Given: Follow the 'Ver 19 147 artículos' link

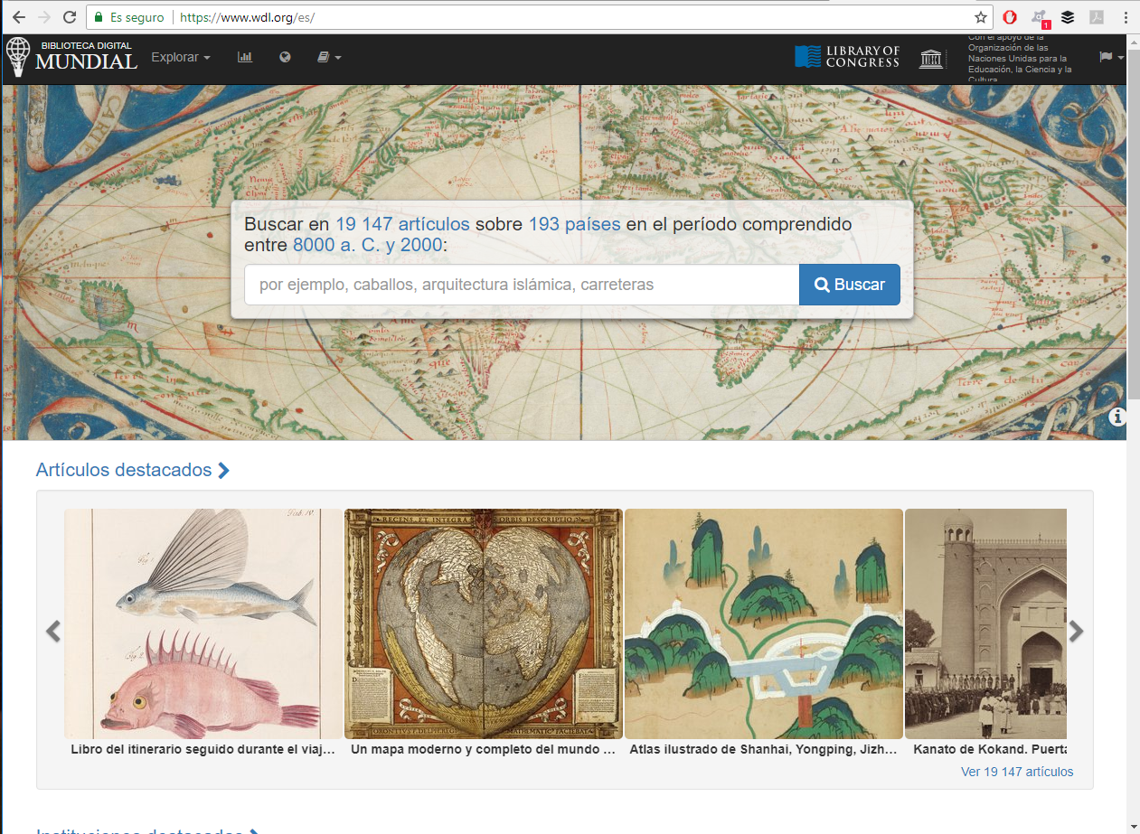Looking at the screenshot, I should click(x=1017, y=772).
